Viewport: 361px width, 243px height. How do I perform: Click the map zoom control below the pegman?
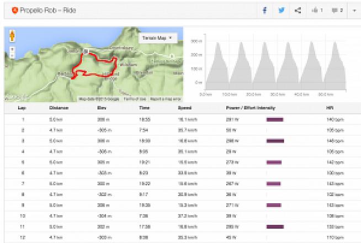coord(11,53)
